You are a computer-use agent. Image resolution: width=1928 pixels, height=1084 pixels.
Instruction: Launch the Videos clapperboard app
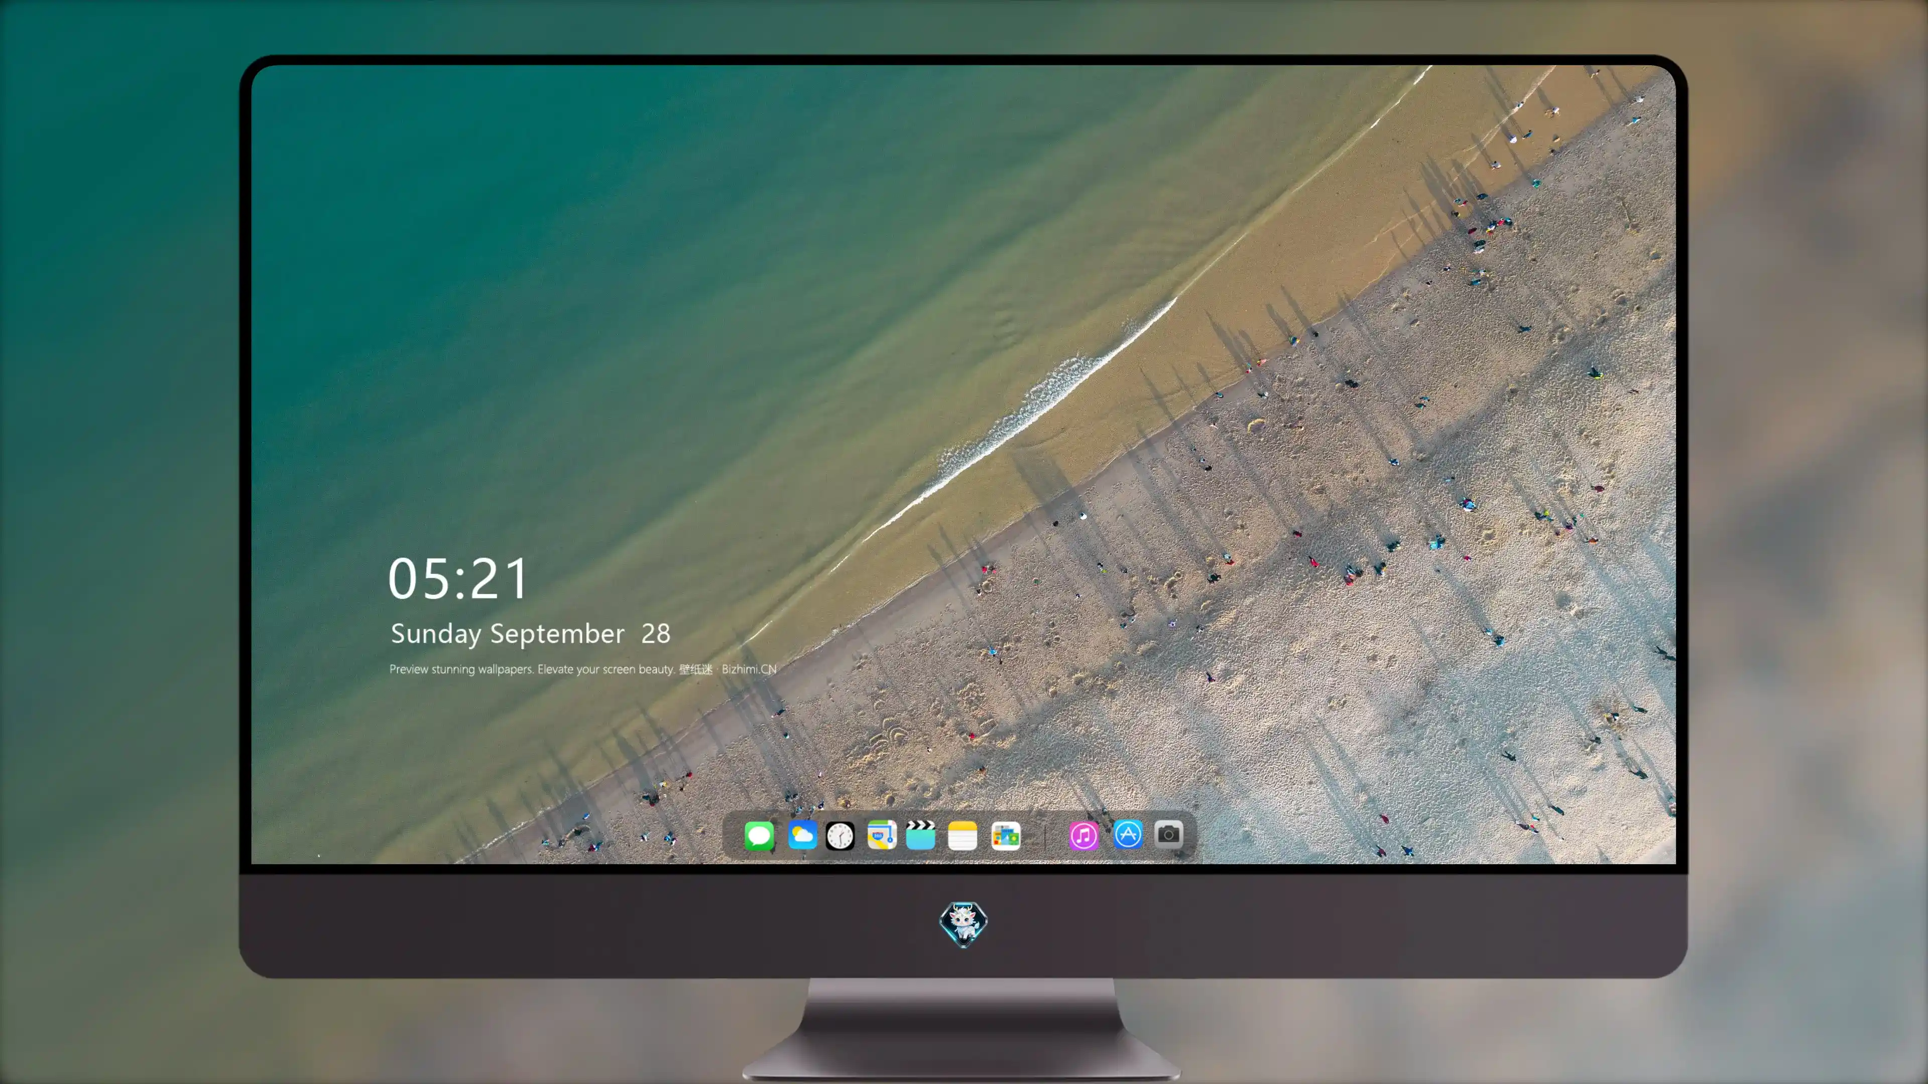(x=921, y=835)
